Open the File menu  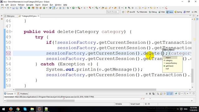[x=2, y=5]
